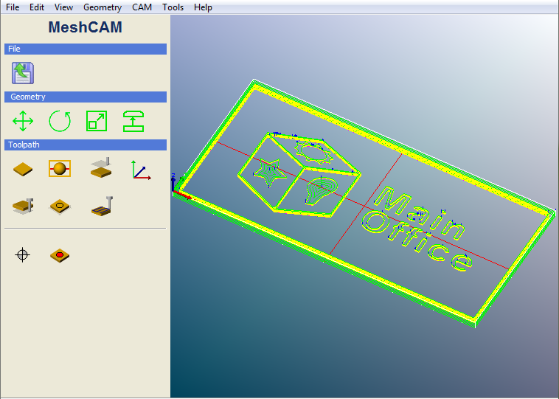Open the Tools menu

tap(173, 7)
